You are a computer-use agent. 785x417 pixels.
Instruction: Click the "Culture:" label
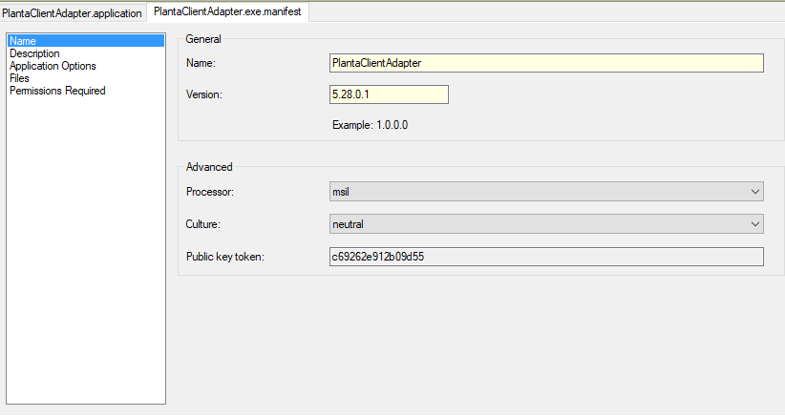[x=204, y=224]
